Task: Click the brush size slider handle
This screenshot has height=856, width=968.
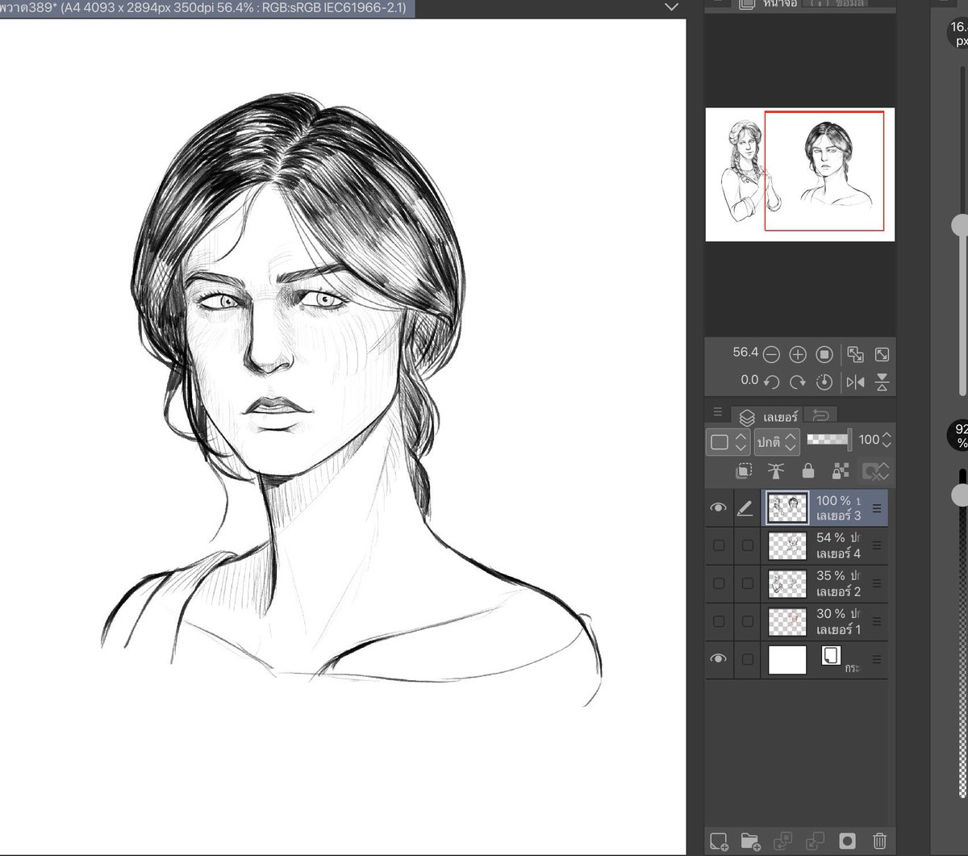Action: click(960, 225)
